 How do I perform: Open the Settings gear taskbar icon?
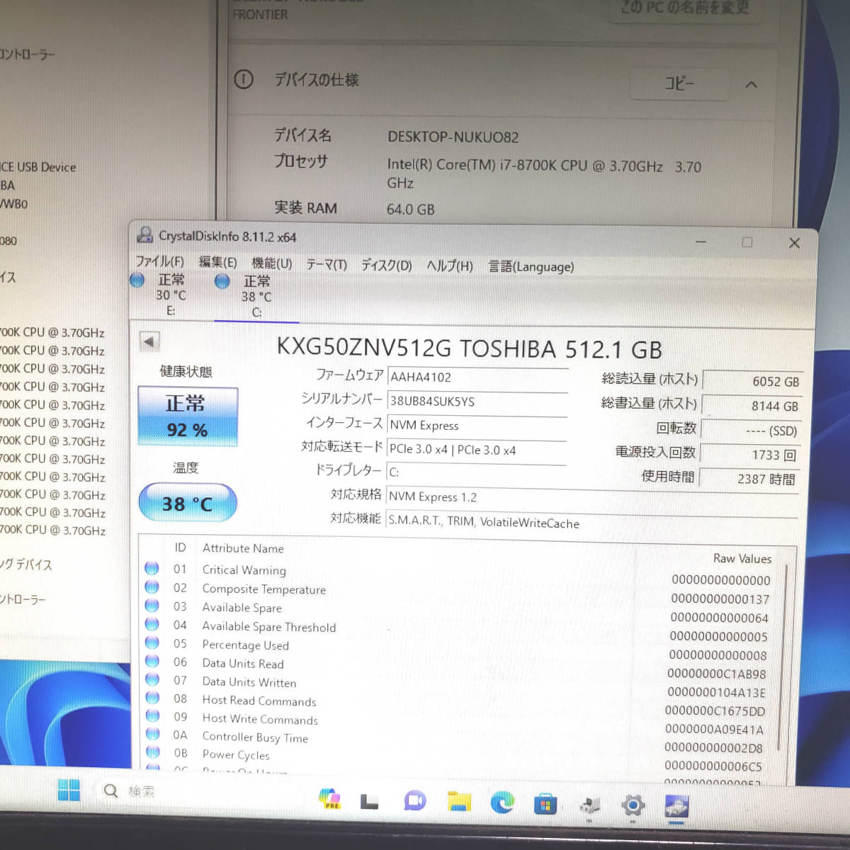633,805
